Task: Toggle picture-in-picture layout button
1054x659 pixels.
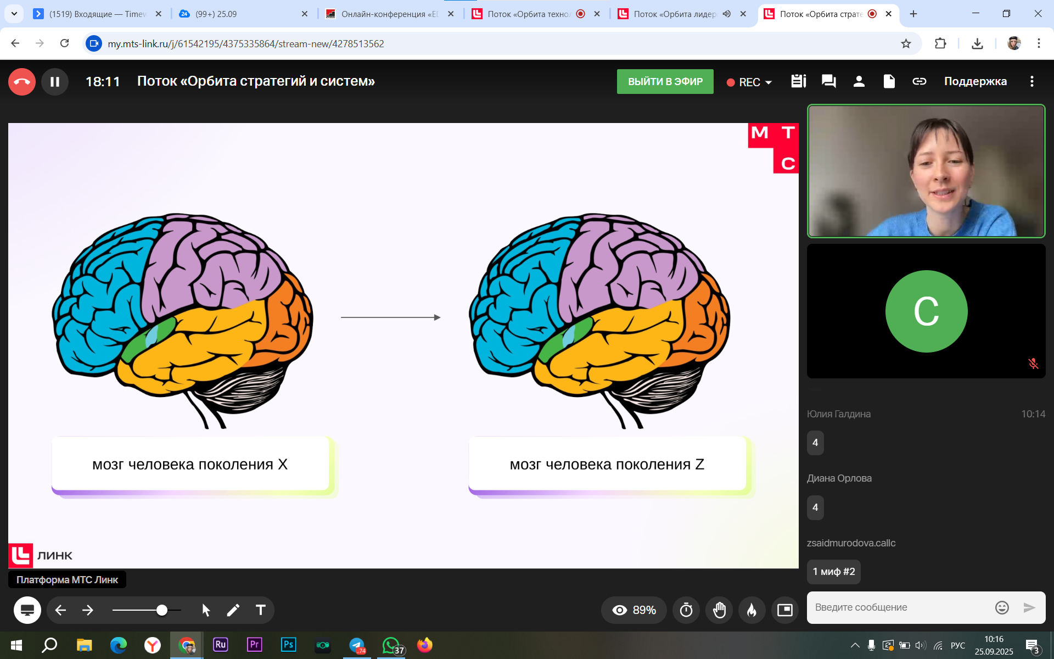Action: pos(785,610)
